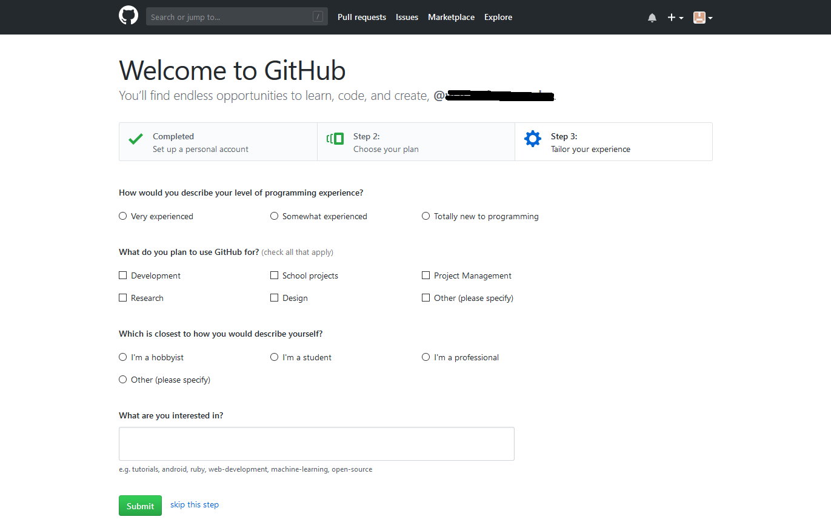This screenshot has height=531, width=831.
Task: Select Step 2 Choose your plan
Action: click(x=416, y=142)
